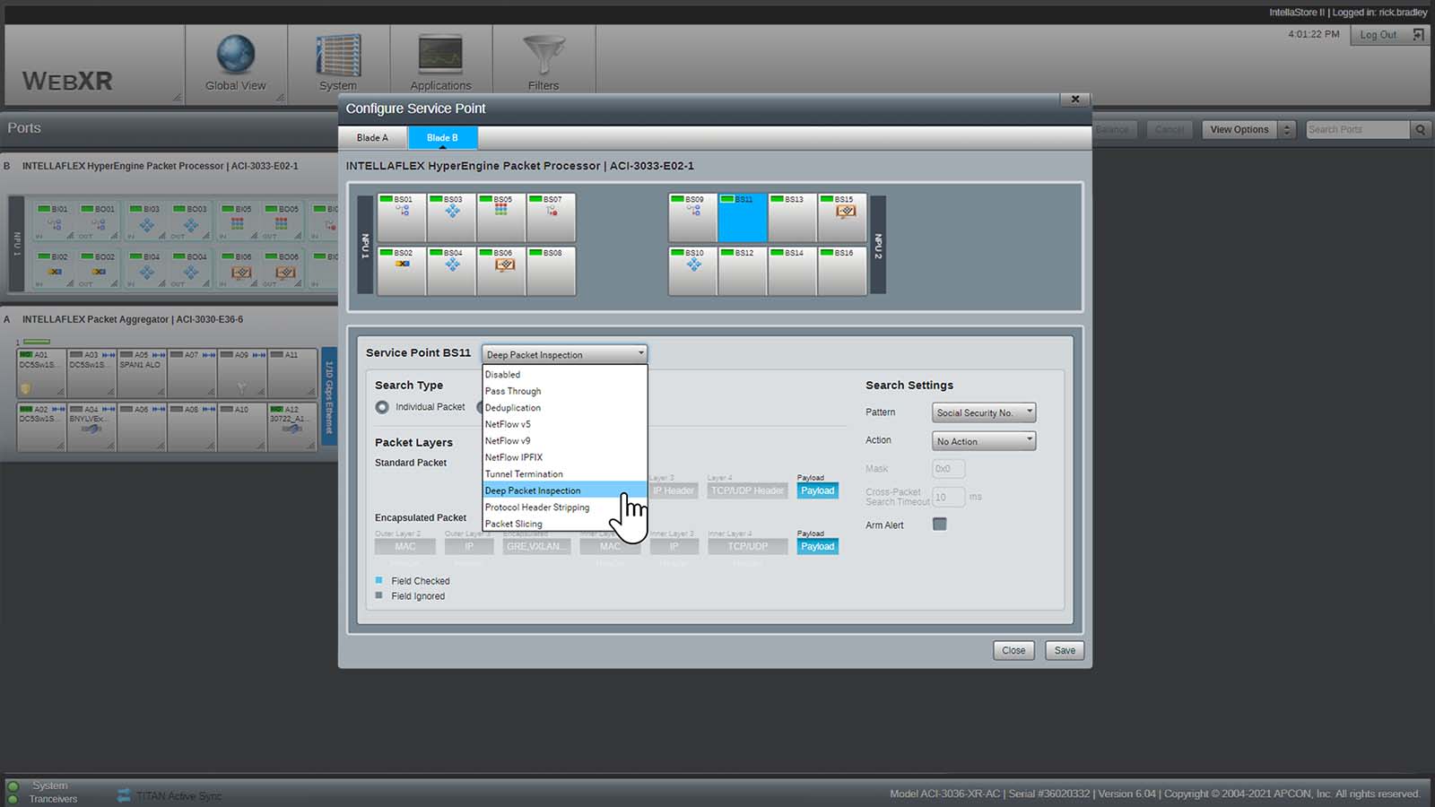Image resolution: width=1435 pixels, height=807 pixels.
Task: Click port BI05 in Ports panel
Action: click(x=238, y=221)
